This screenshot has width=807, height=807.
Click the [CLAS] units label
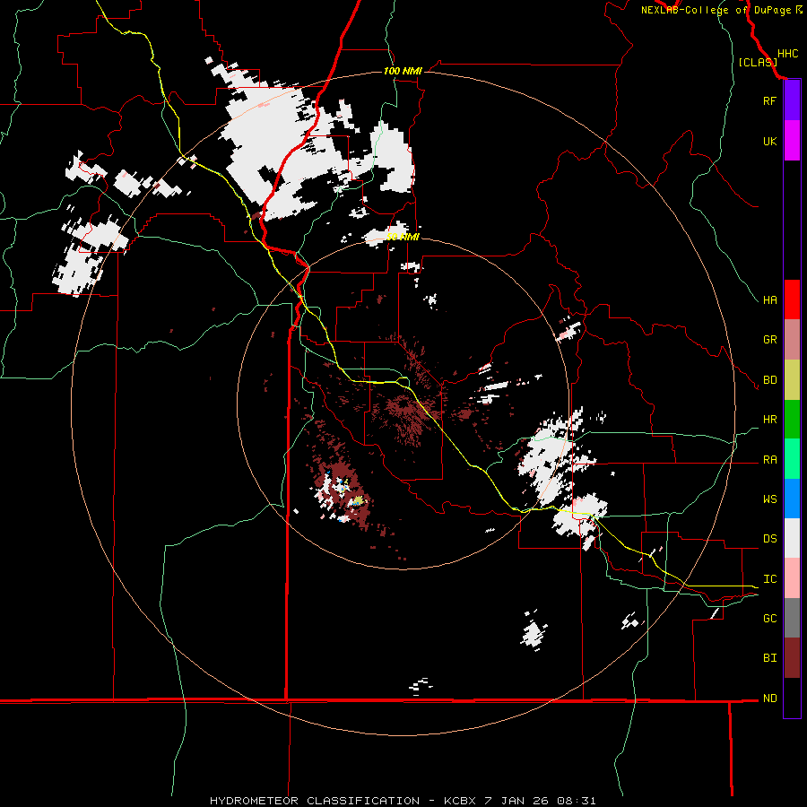tap(758, 62)
